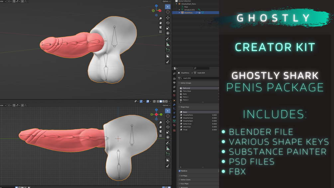
Task: Click the pan hand gizmo in lower viewport
Action: [x=161, y=127]
